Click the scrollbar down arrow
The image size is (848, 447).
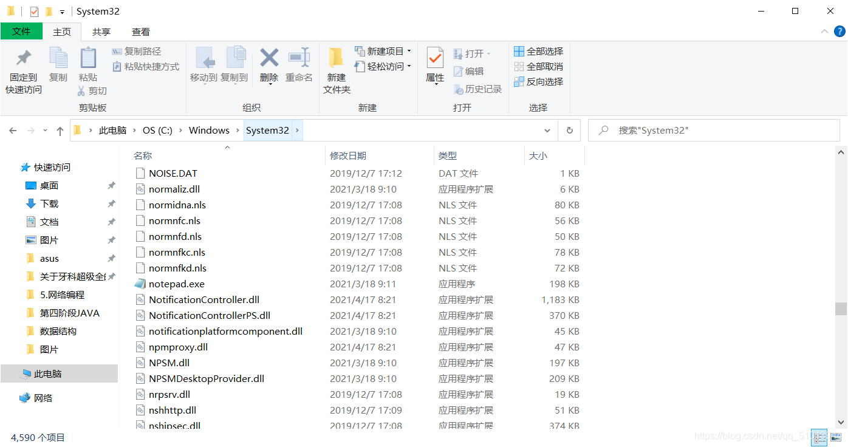(841, 421)
